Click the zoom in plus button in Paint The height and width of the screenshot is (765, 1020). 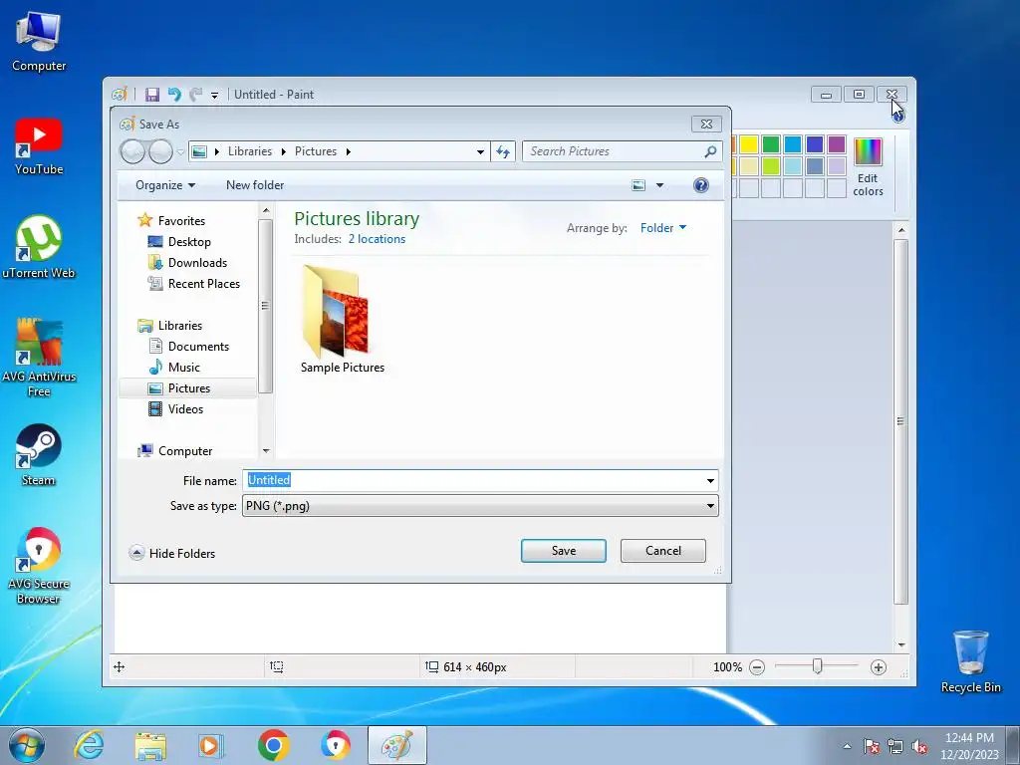coord(879,667)
